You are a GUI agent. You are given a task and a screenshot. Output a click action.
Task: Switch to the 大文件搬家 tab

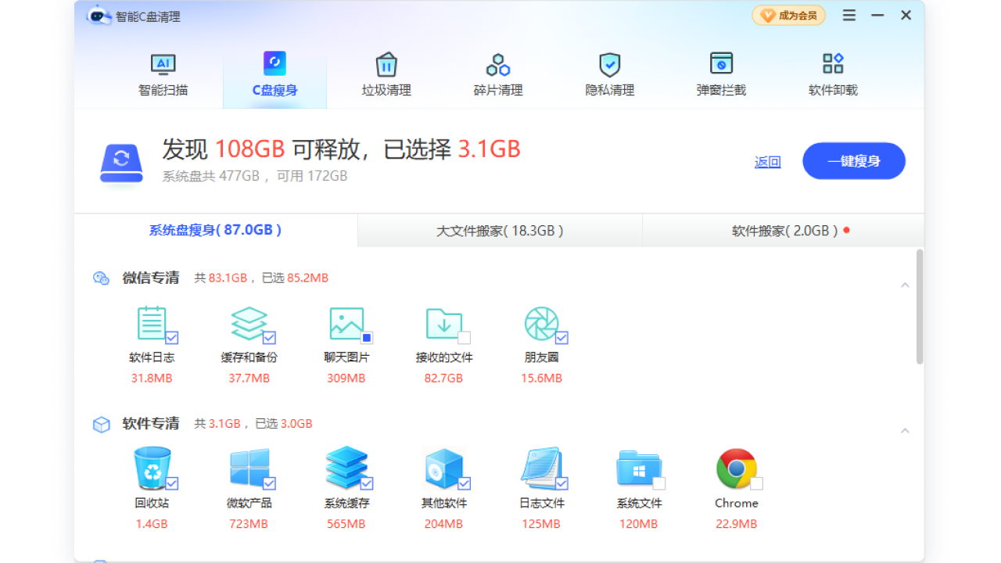point(500,231)
